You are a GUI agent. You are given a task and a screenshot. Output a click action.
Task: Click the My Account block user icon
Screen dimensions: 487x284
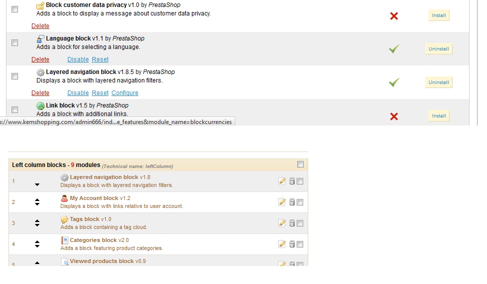click(x=64, y=198)
